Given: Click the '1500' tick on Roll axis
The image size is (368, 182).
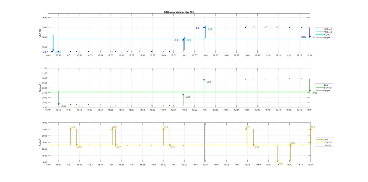Looking at the screenshot, I should [x=44, y=156].
